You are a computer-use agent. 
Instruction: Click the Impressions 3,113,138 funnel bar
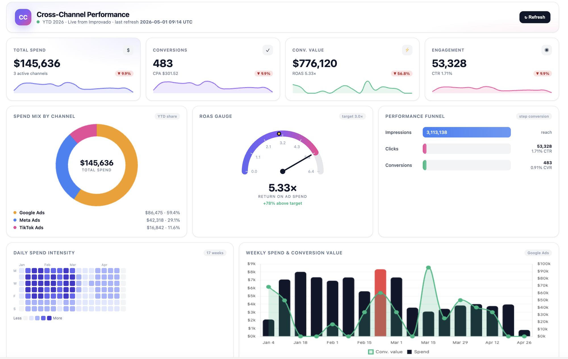click(x=467, y=132)
